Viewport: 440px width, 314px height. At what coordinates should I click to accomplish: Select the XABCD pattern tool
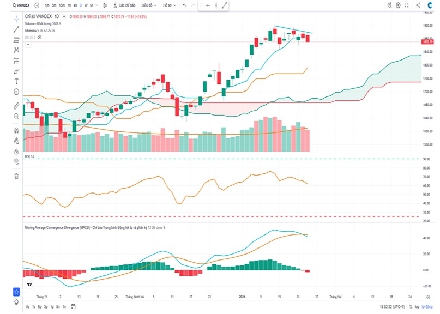(17, 49)
